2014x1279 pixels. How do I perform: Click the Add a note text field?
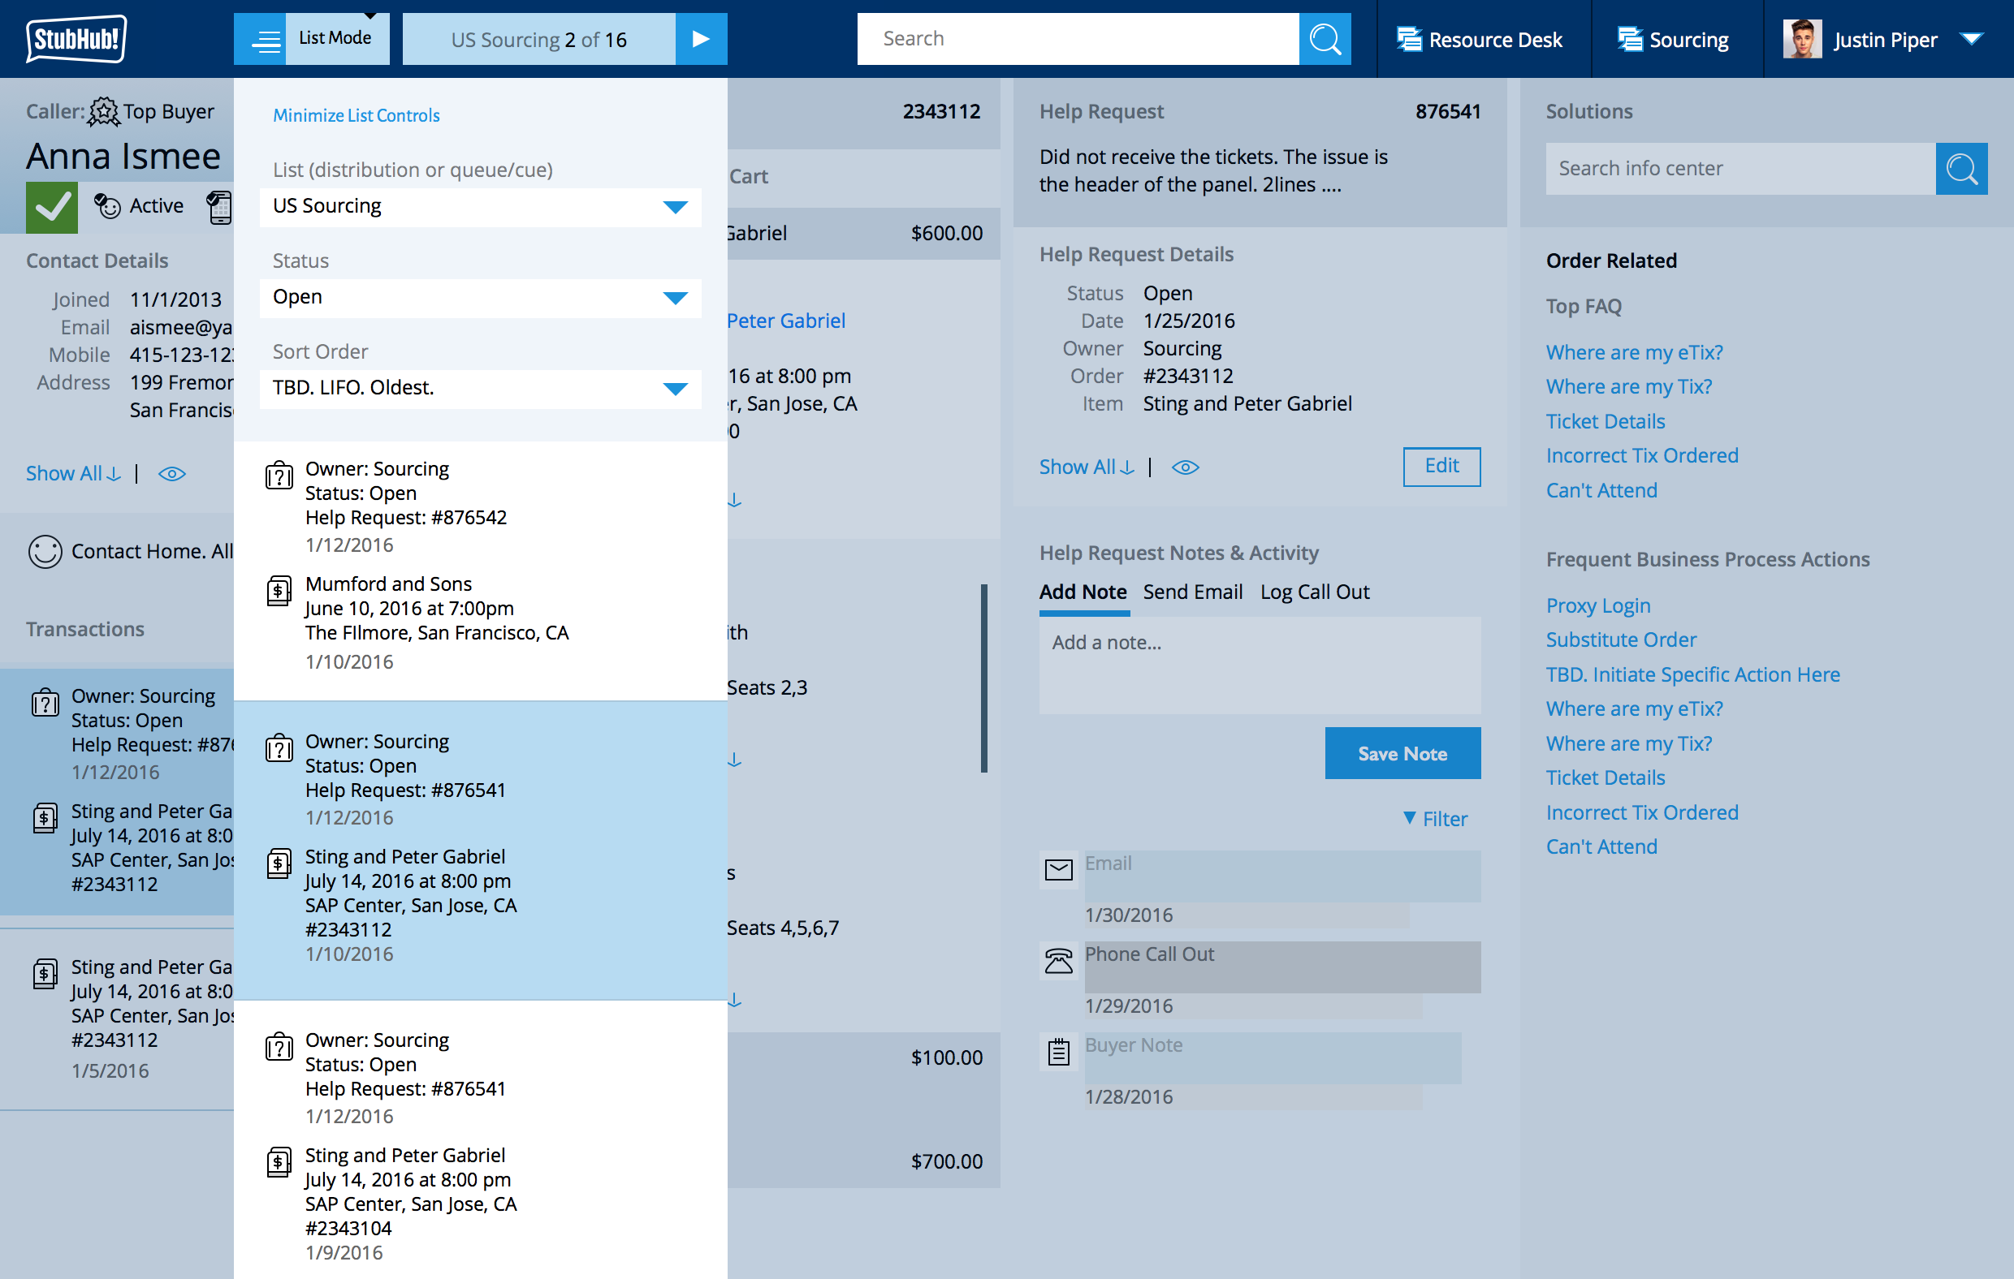tap(1260, 665)
